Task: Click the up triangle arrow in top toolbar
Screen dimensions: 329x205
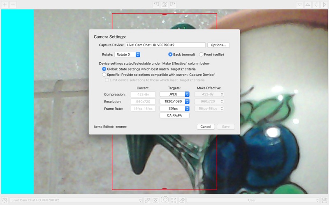Action: [x=308, y=5]
